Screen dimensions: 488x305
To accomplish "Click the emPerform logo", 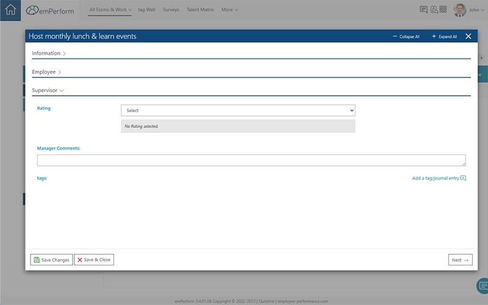I will pyautogui.click(x=50, y=10).
